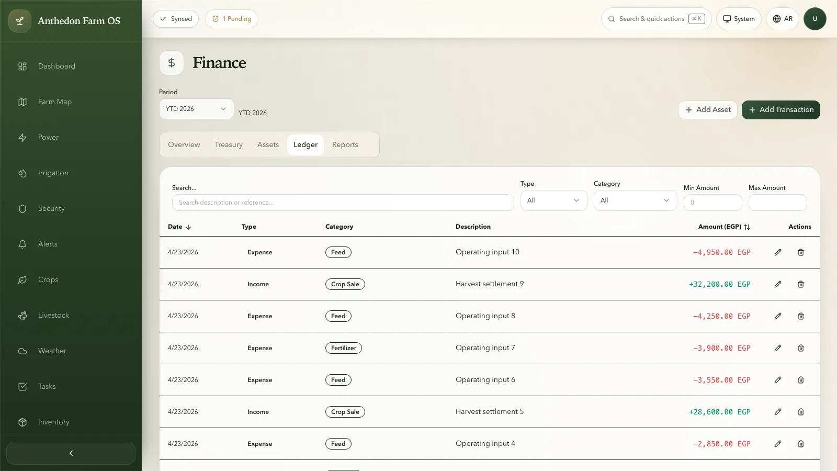Edit the Harvest settlement 9 row
Image resolution: width=837 pixels, height=471 pixels.
point(778,284)
